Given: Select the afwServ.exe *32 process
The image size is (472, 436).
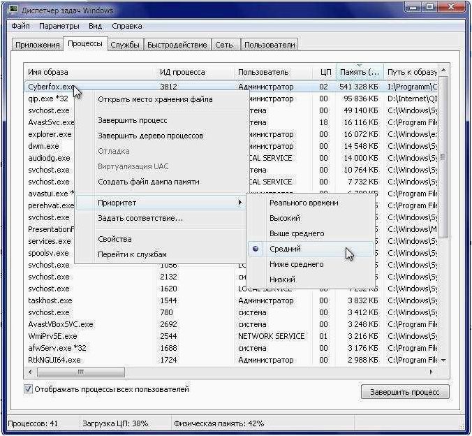Looking at the screenshot, I should (57, 348).
